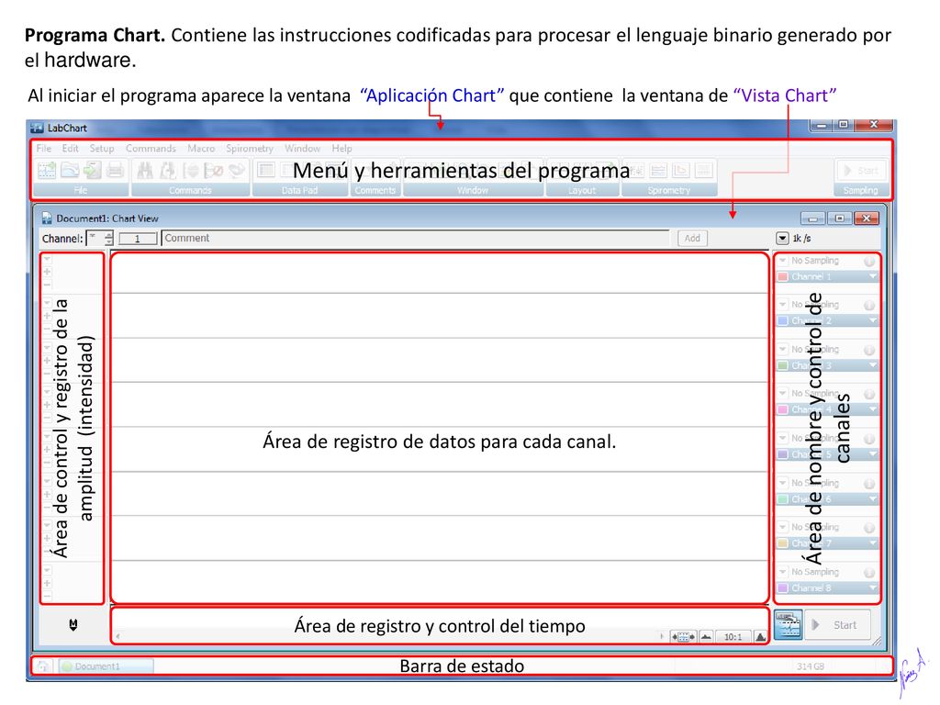The image size is (940, 705).
Task: Click the spirometry mouthpiece icon in Commands group
Action: pyautogui.click(x=238, y=170)
